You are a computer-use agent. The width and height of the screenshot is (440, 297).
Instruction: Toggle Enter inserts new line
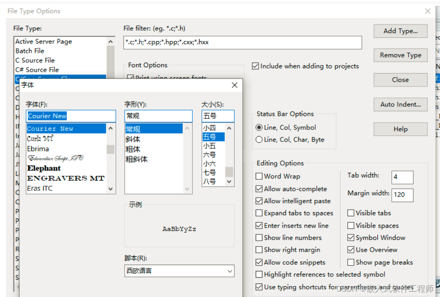(x=292, y=226)
